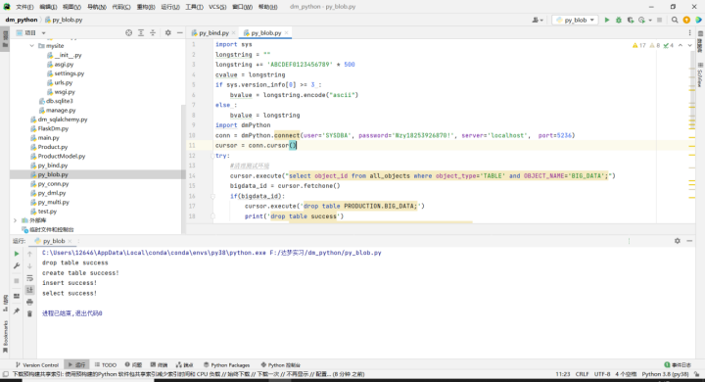Select py_conn.py in project tree
Viewport: 705px width, 382px height.
[53, 184]
